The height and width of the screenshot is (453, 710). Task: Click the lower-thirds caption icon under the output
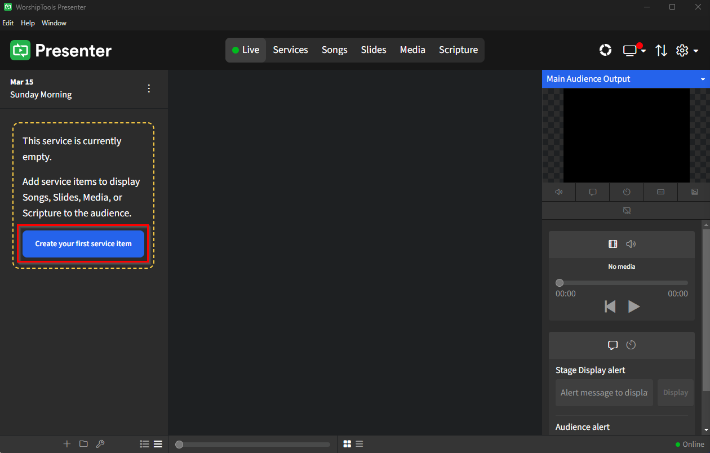pos(660,192)
